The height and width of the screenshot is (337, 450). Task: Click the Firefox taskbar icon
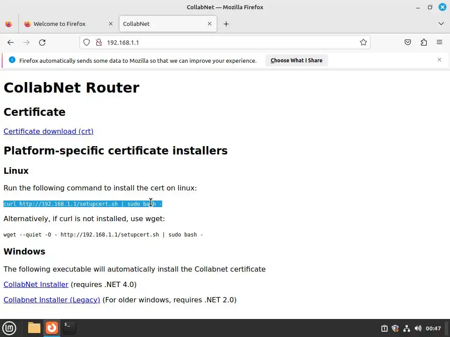[x=52, y=328]
